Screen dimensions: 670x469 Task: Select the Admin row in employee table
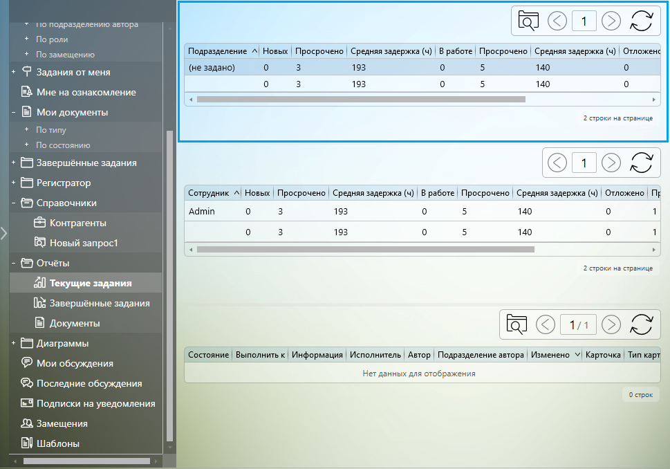pyautogui.click(x=202, y=212)
